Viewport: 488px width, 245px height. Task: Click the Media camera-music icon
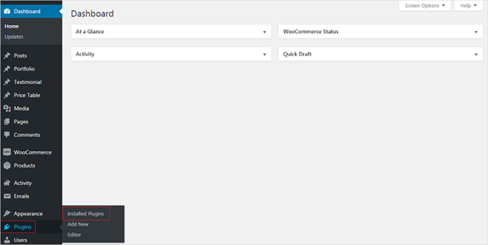7,108
